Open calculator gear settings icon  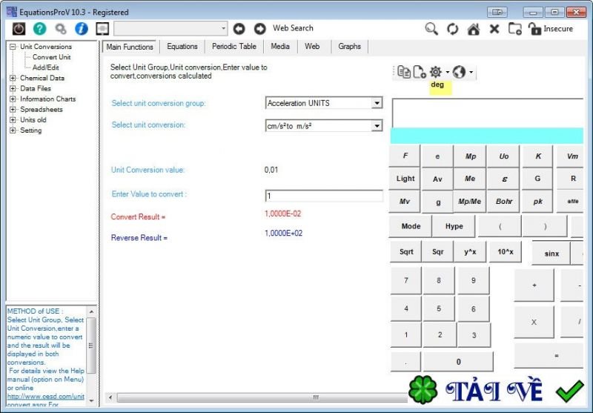(436, 71)
